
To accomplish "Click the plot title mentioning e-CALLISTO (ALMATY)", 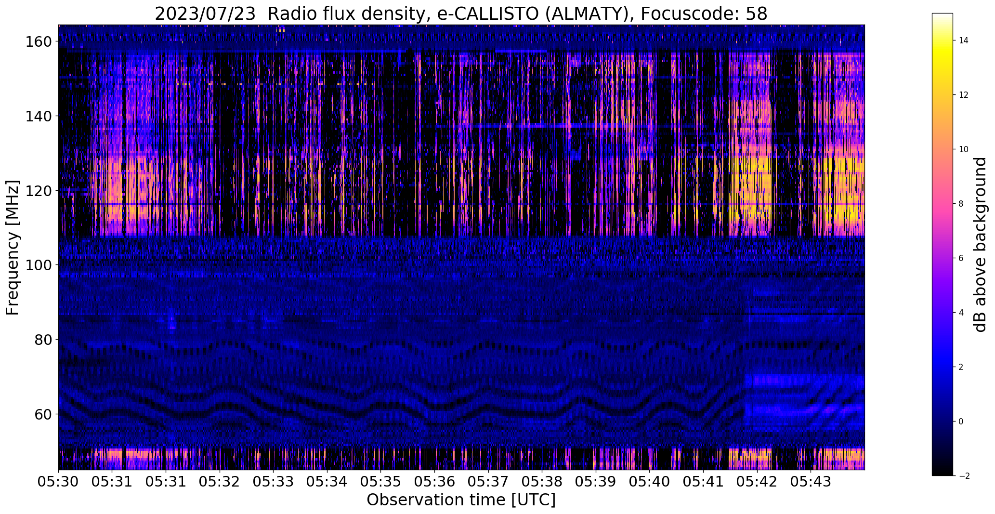I will pos(461,14).
